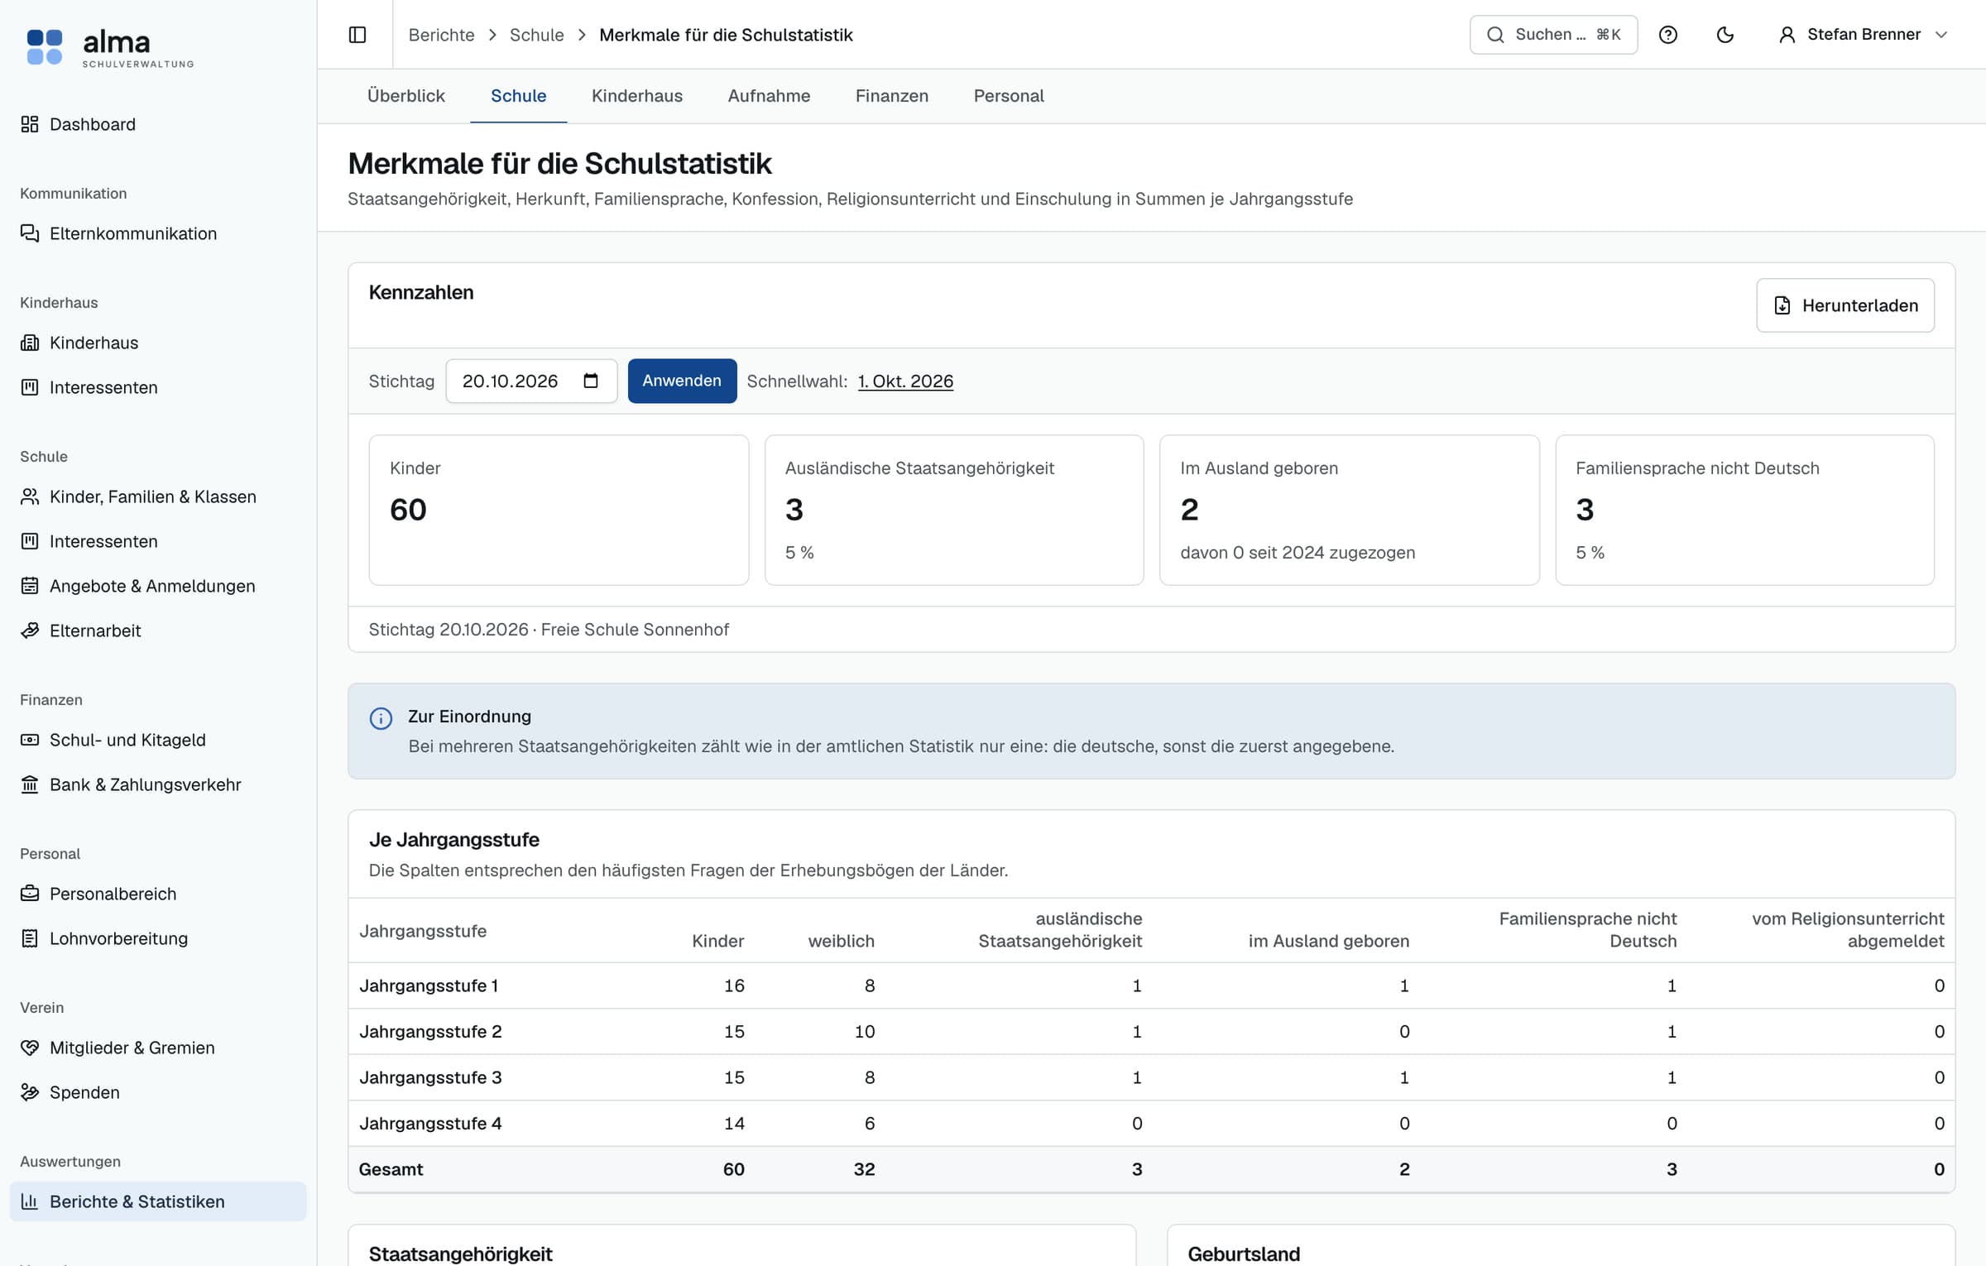Open the help question-mark icon
Viewport: 1986px width, 1266px height.
pyautogui.click(x=1668, y=35)
